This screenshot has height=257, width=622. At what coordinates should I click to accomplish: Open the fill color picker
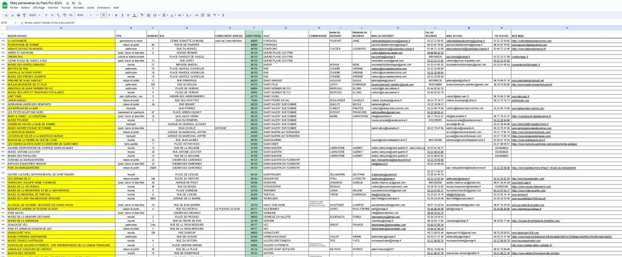pyautogui.click(x=142, y=15)
